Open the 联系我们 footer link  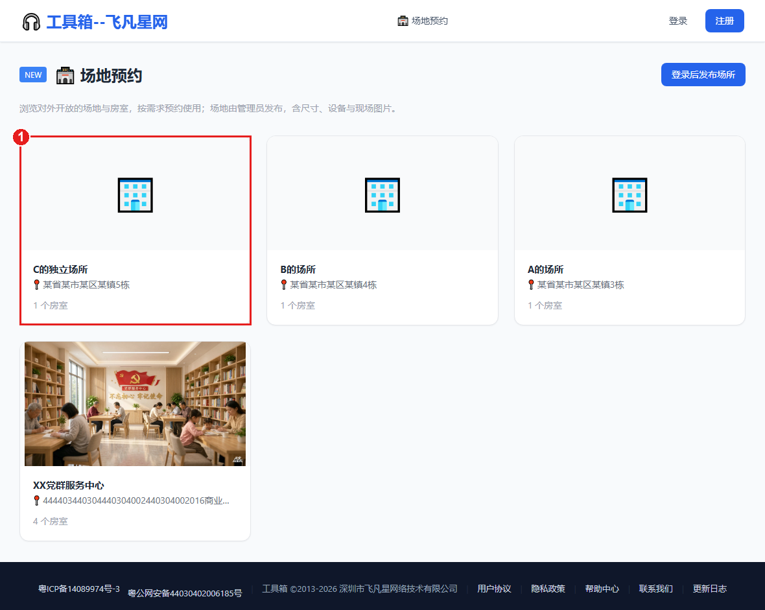click(655, 589)
